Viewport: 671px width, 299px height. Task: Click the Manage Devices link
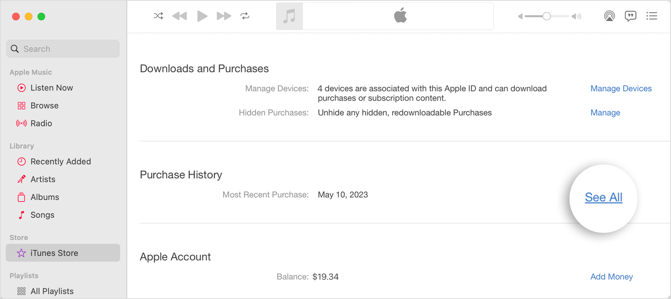tap(621, 88)
